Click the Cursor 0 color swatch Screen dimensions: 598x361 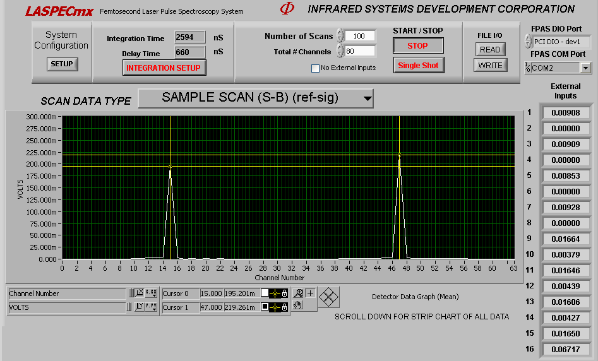(265, 293)
